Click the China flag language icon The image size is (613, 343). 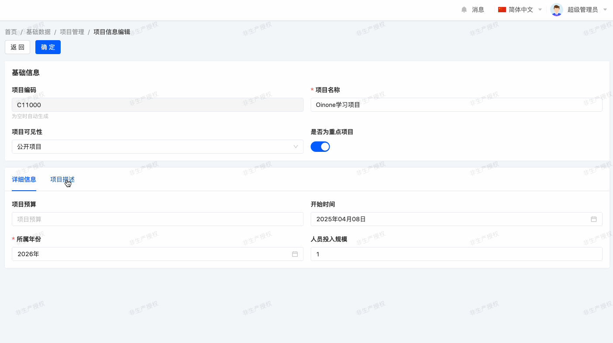502,10
